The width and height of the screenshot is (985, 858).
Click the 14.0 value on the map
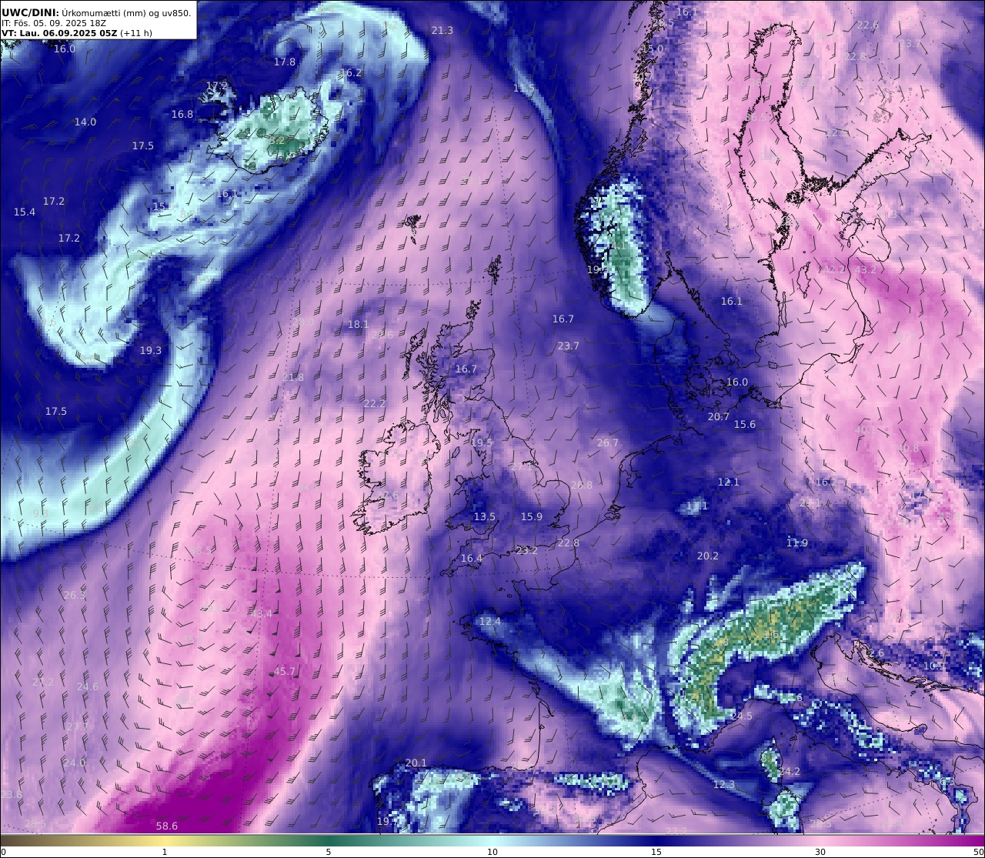85,122
